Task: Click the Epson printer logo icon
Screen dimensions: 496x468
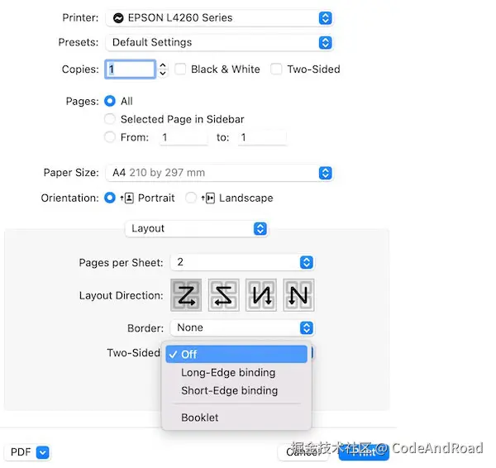Action: (118, 18)
